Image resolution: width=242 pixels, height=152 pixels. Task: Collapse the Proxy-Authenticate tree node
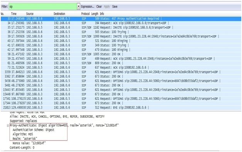(8, 126)
